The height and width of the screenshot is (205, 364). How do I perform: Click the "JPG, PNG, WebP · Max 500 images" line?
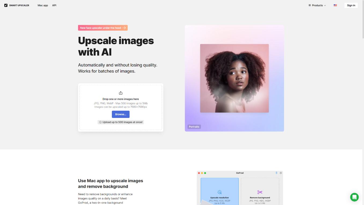tap(121, 103)
